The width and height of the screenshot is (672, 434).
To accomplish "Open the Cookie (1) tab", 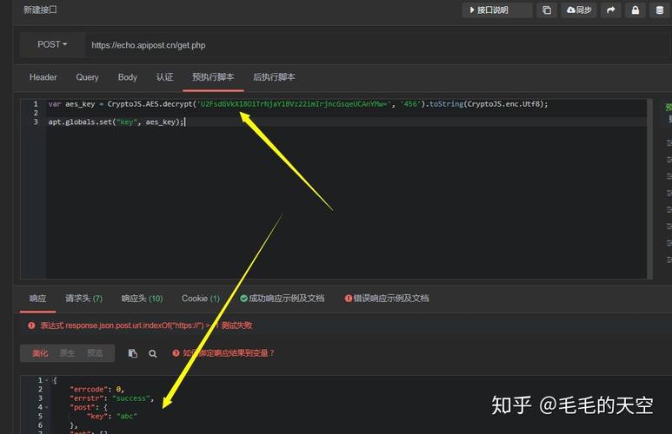I will coord(201,299).
